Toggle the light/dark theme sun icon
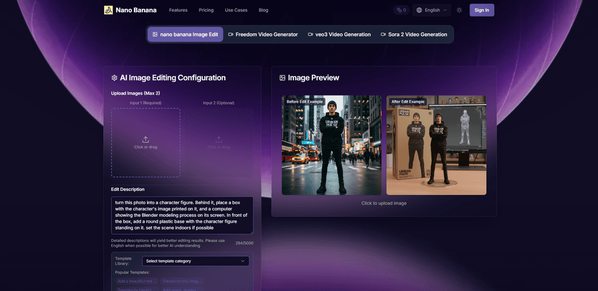The image size is (598, 291). click(x=459, y=10)
